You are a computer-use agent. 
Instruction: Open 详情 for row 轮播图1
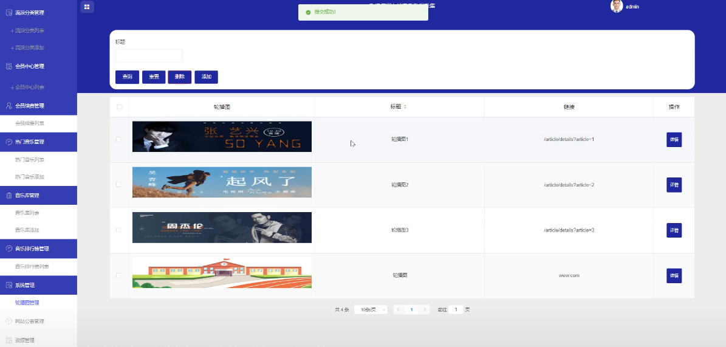coord(674,139)
